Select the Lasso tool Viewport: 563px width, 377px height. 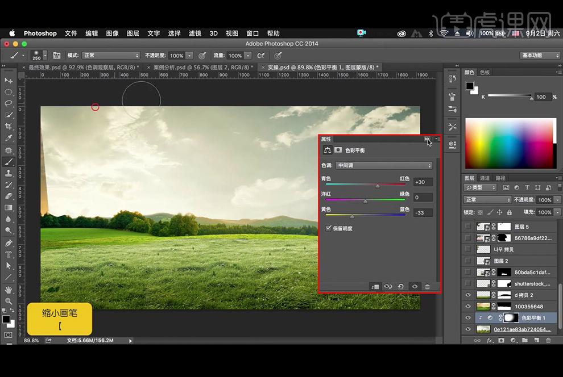(9, 103)
